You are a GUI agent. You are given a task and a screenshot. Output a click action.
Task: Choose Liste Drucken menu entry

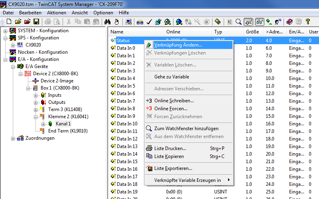tap(189, 148)
